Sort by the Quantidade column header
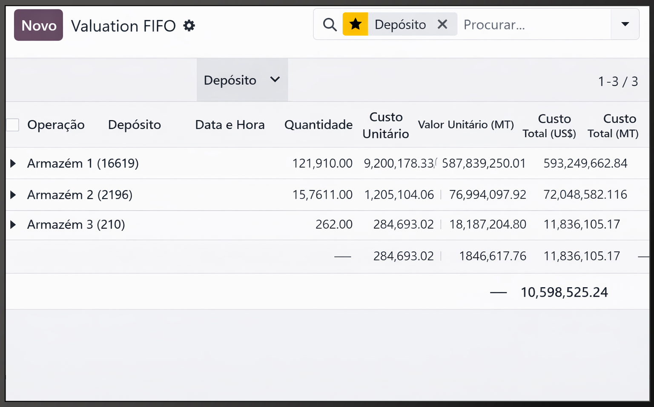Screen dimensions: 654x407 [318, 125]
